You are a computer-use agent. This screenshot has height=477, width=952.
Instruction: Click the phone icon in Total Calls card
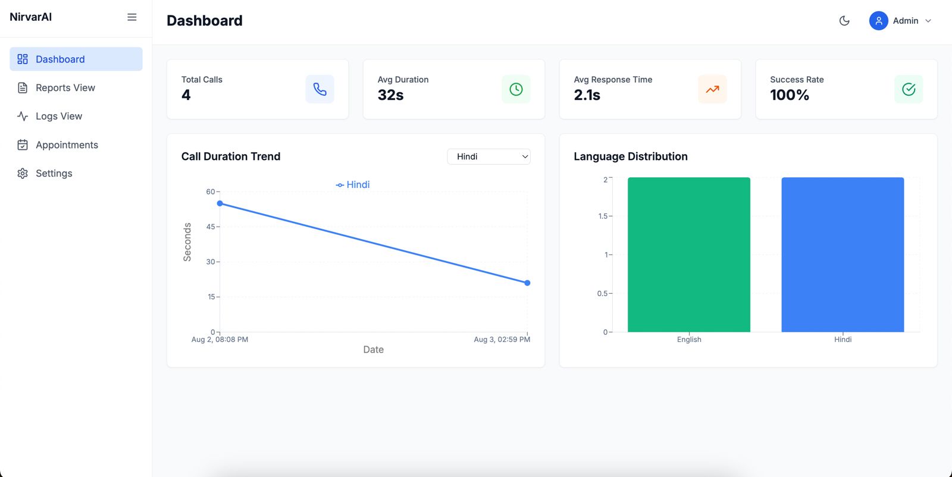pos(320,89)
